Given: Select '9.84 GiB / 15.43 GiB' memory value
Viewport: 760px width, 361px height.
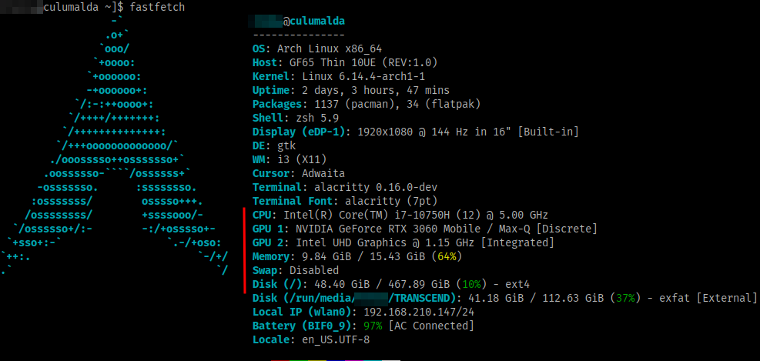Looking at the screenshot, I should pyautogui.click(x=363, y=256).
